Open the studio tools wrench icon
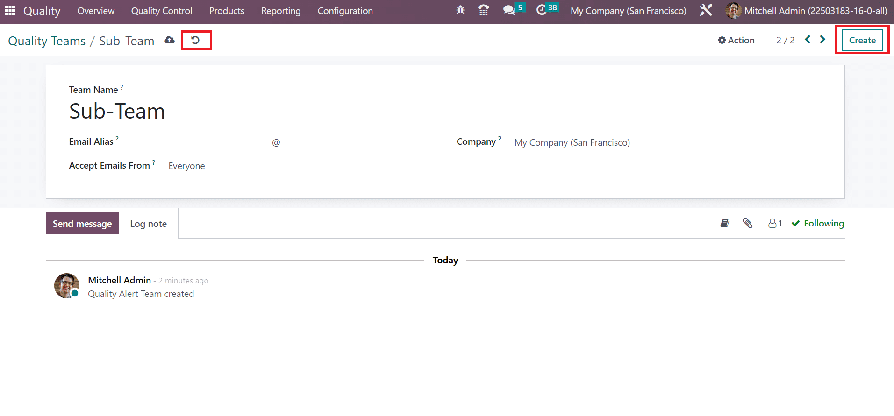Screen dimensions: 894x416 pos(706,10)
